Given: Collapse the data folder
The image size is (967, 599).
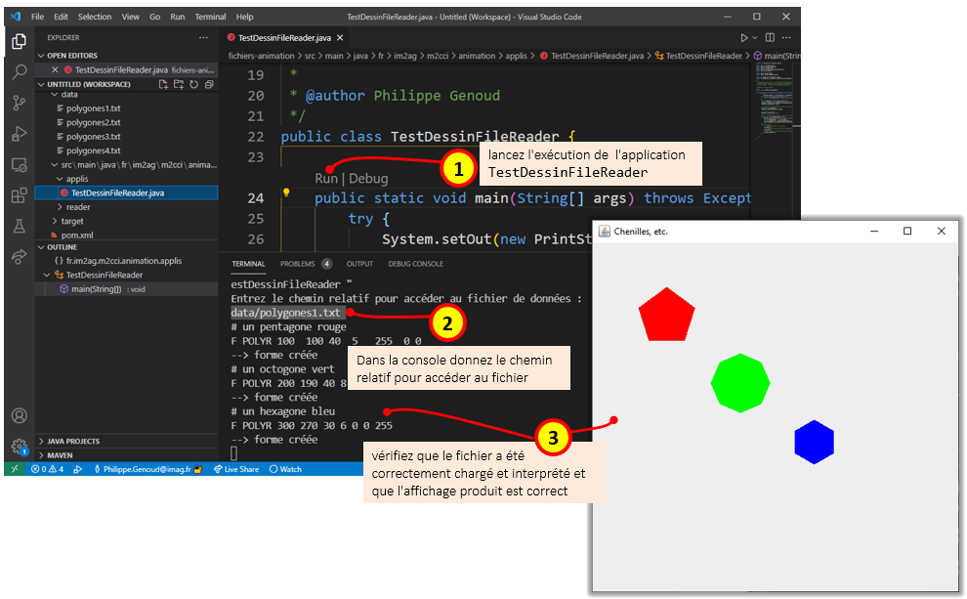Looking at the screenshot, I should [x=68, y=95].
